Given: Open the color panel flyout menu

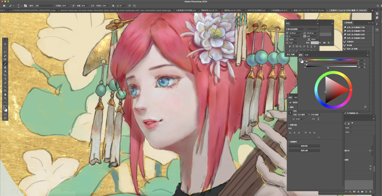Looking at the screenshot, I should coord(367,55).
